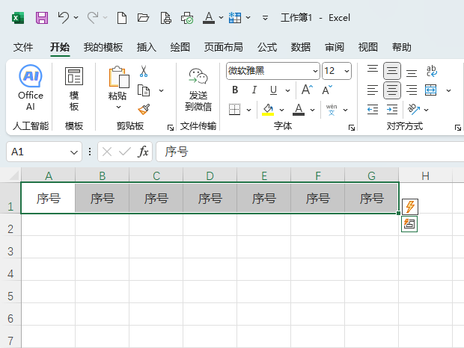Click the Copy icon
Viewport: 464px width, 348px height.
[144, 90]
